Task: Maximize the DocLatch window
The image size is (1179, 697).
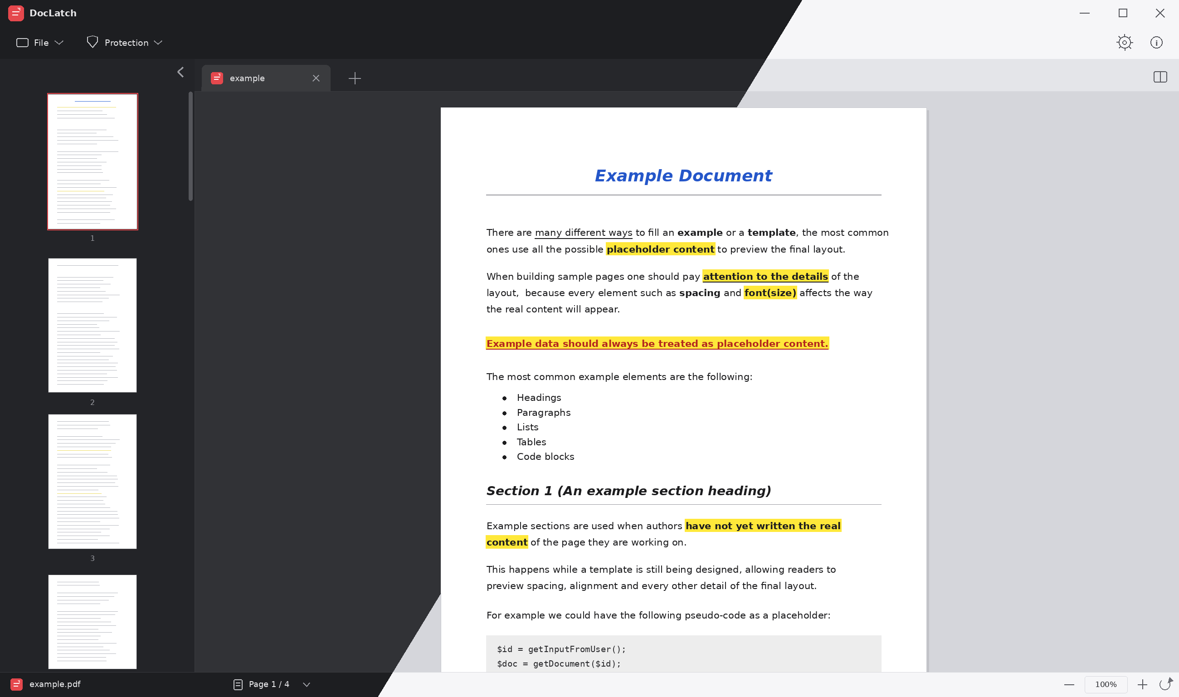Action: (x=1123, y=13)
